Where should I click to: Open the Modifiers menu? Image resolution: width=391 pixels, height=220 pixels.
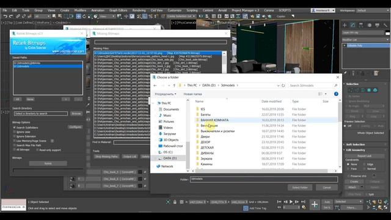pos(80,10)
